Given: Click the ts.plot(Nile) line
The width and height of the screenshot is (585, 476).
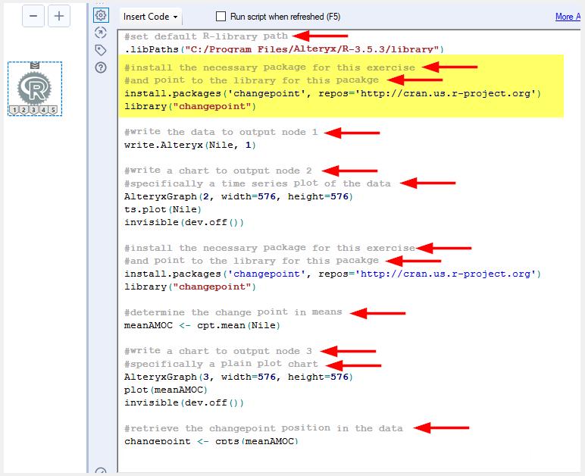Looking at the screenshot, I should tap(163, 210).
